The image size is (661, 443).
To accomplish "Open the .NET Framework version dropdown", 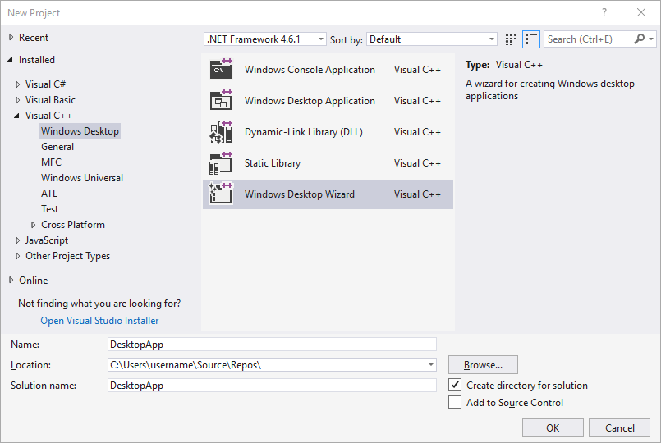I will 265,39.
